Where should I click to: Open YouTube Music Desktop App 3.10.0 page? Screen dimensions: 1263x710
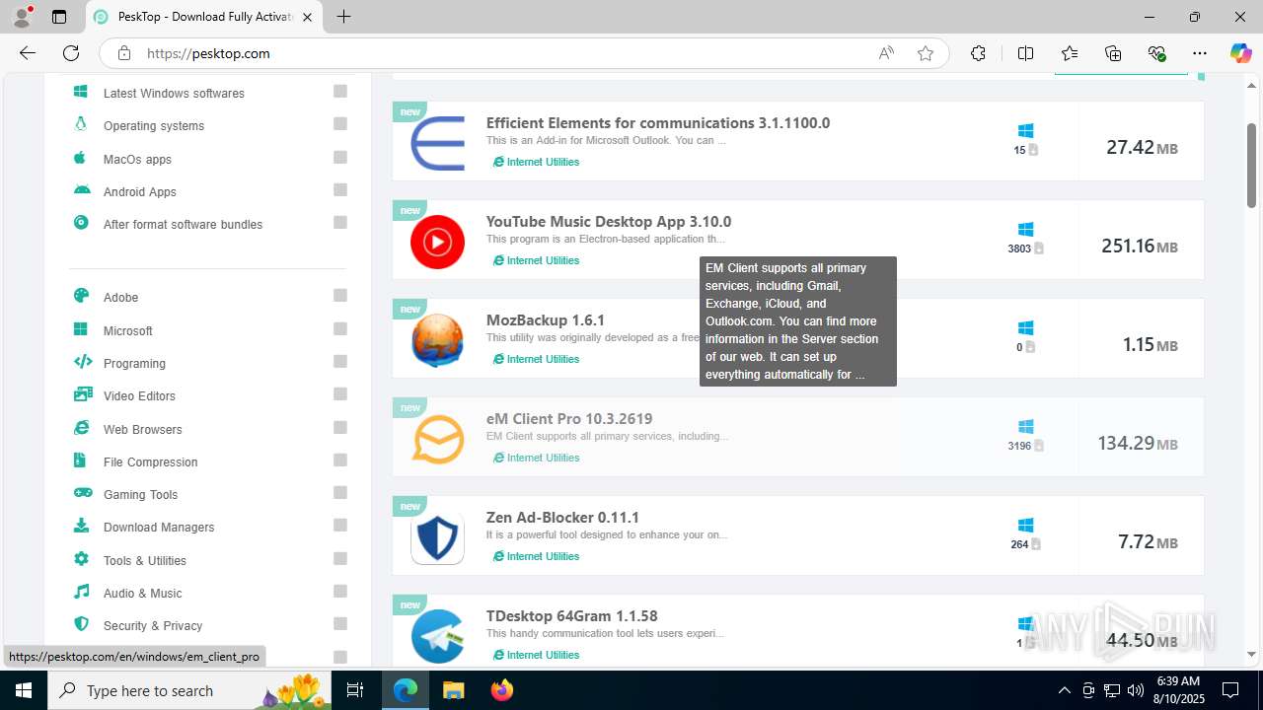pyautogui.click(x=609, y=222)
